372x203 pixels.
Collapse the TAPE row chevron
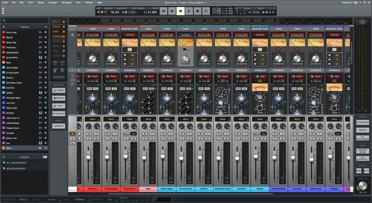[x=72, y=29]
